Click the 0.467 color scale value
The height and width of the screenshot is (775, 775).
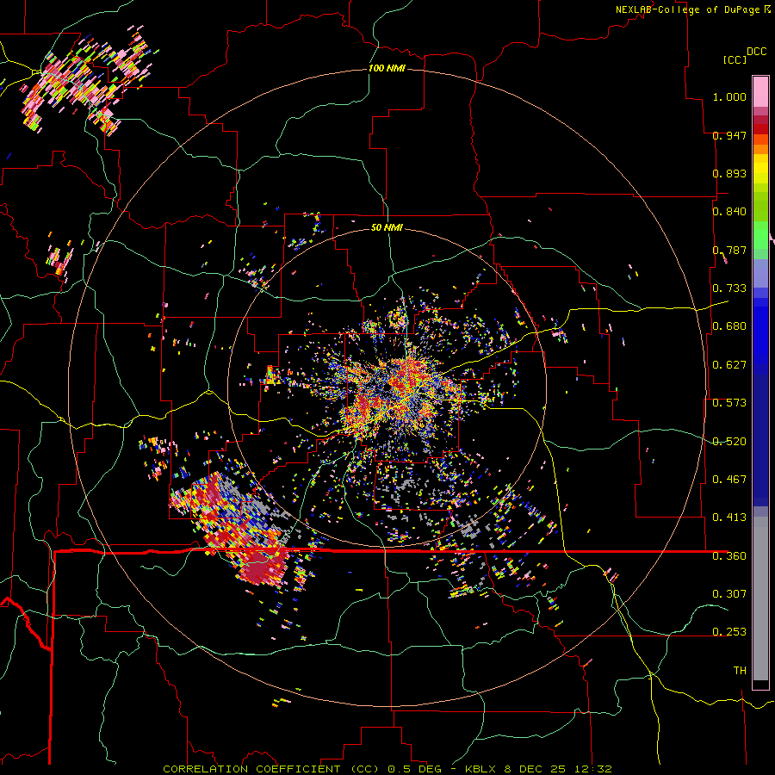pos(729,480)
